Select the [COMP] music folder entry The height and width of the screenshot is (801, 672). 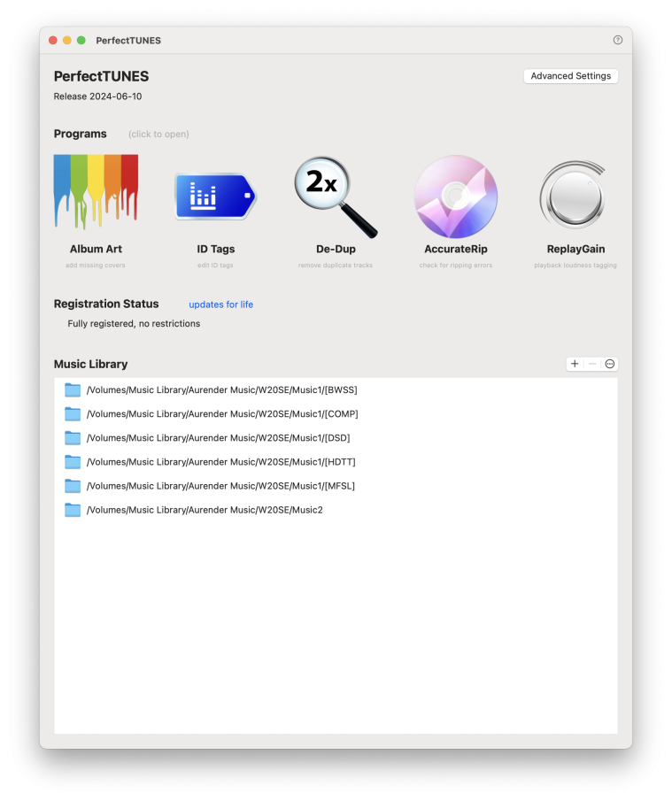[x=221, y=413]
